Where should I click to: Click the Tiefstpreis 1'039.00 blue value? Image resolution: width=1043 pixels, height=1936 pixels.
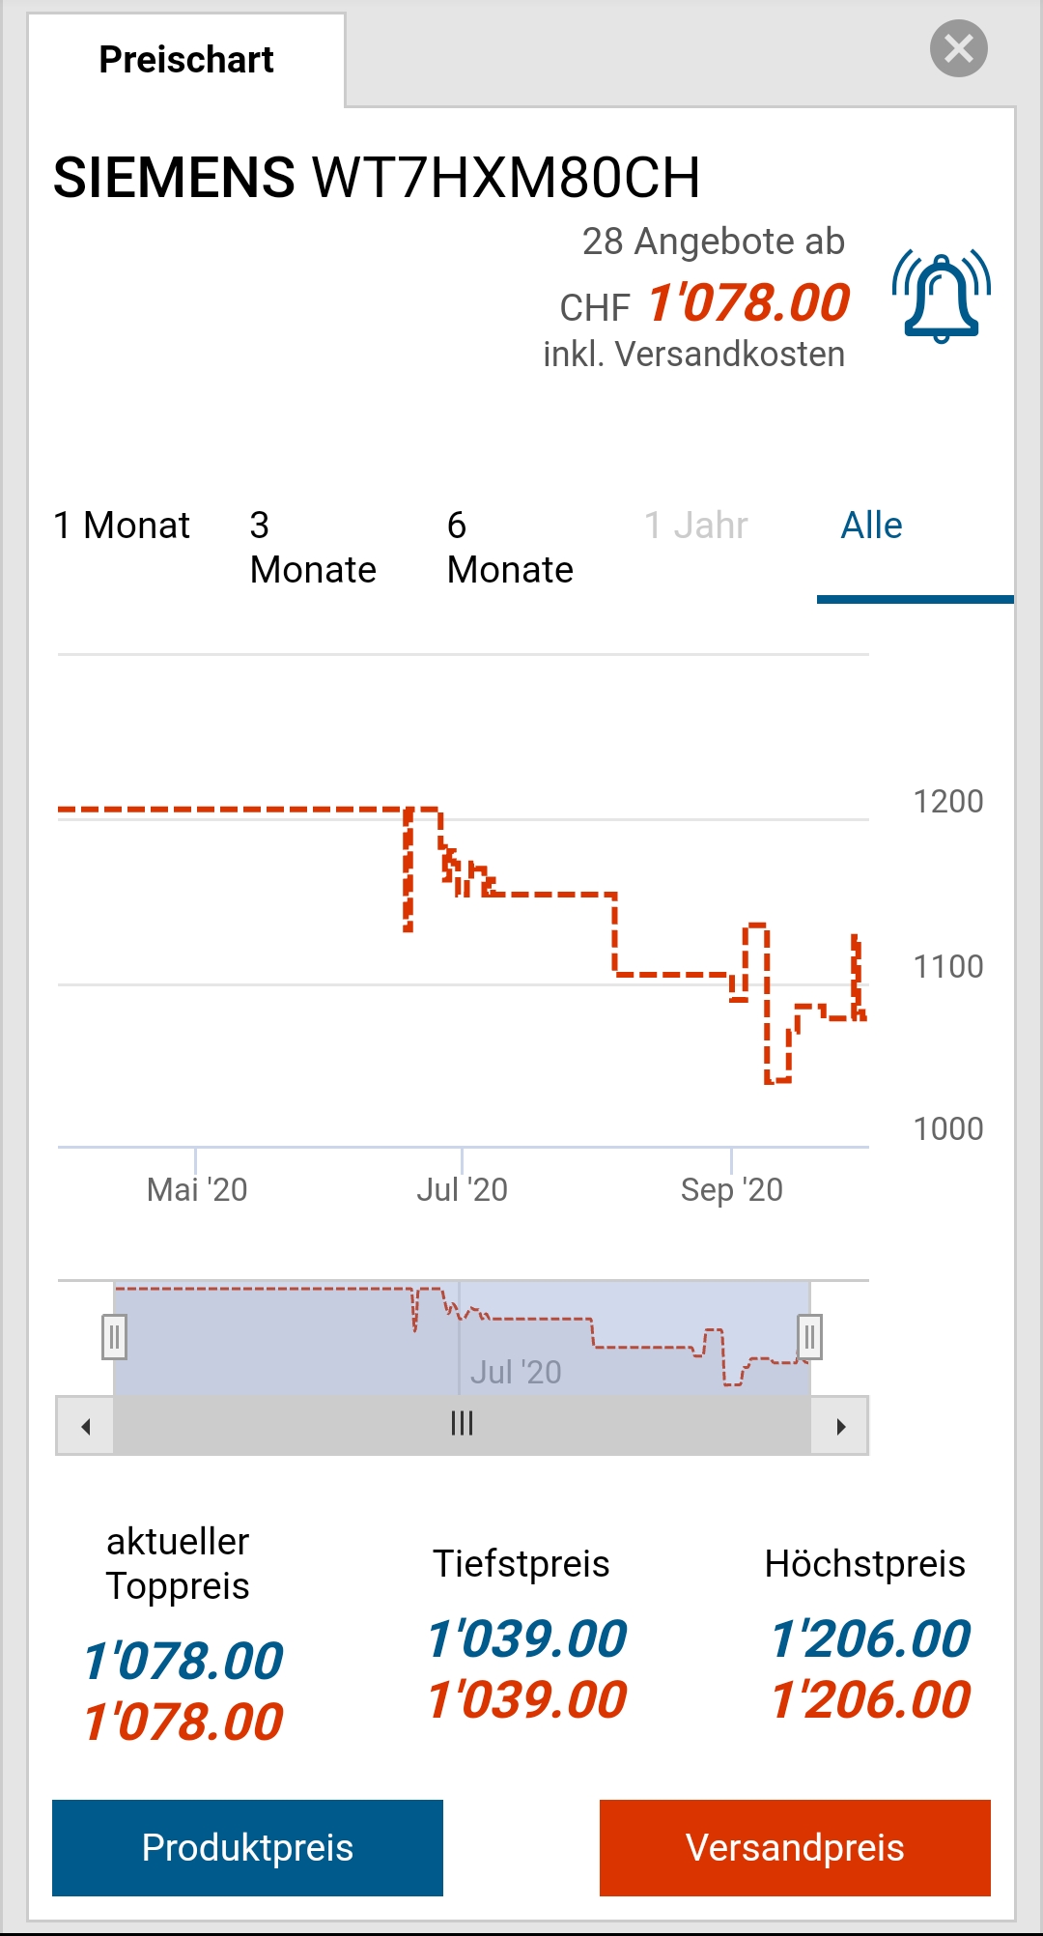tap(527, 1639)
